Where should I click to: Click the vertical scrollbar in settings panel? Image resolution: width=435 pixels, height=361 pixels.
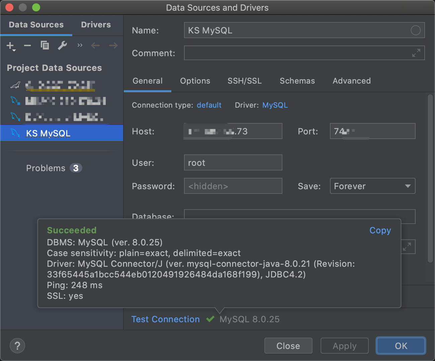[x=430, y=179]
